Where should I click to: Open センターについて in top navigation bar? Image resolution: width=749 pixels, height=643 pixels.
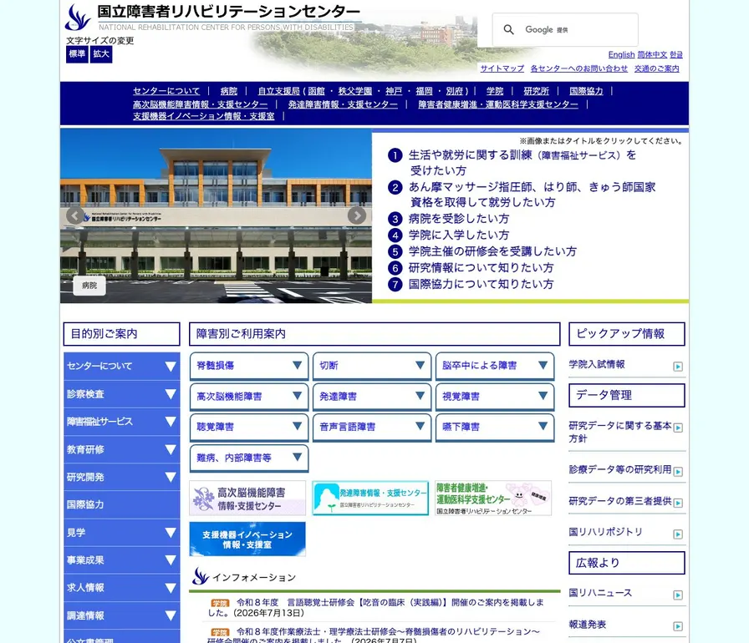coord(166,91)
